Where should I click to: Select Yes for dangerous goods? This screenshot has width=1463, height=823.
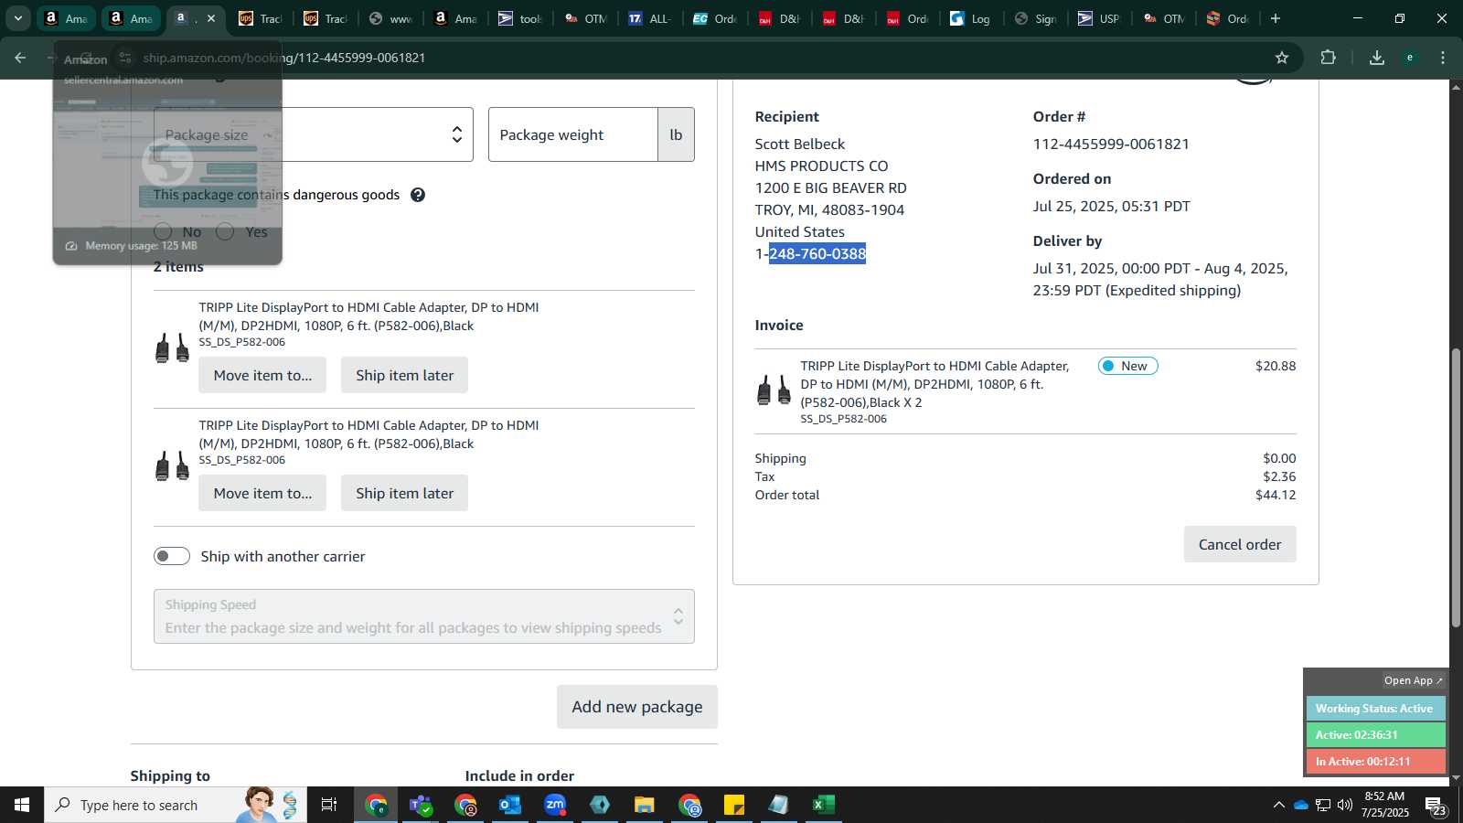[x=225, y=231]
